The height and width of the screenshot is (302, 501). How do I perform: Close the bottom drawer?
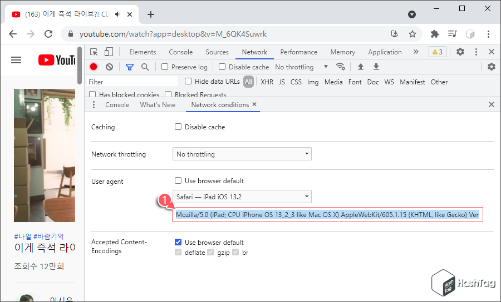point(492,104)
